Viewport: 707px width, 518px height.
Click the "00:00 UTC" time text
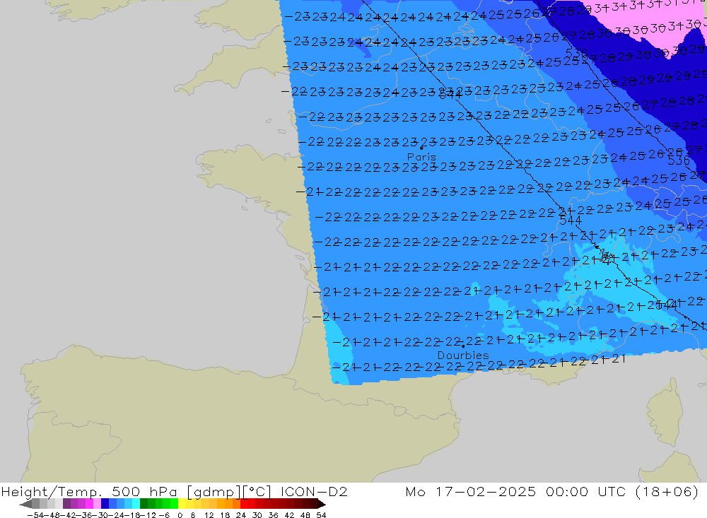click(585, 491)
